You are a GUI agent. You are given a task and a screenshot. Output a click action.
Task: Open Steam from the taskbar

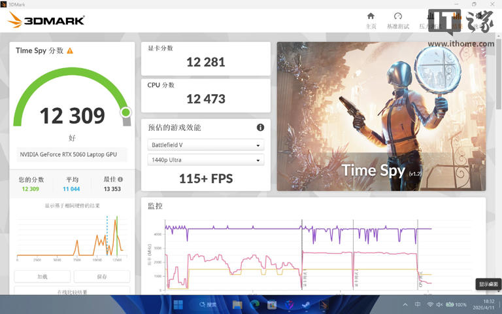(307, 305)
